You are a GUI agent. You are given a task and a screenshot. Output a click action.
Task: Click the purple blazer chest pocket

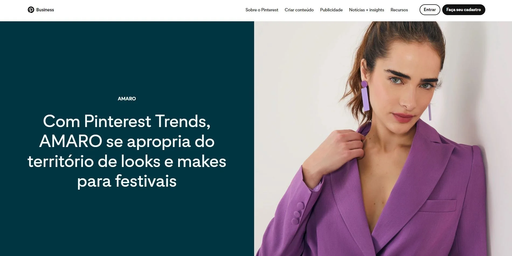point(437,206)
